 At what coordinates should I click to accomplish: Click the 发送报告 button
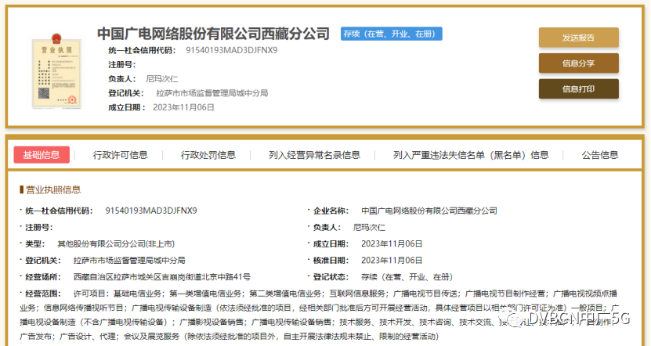coord(578,38)
